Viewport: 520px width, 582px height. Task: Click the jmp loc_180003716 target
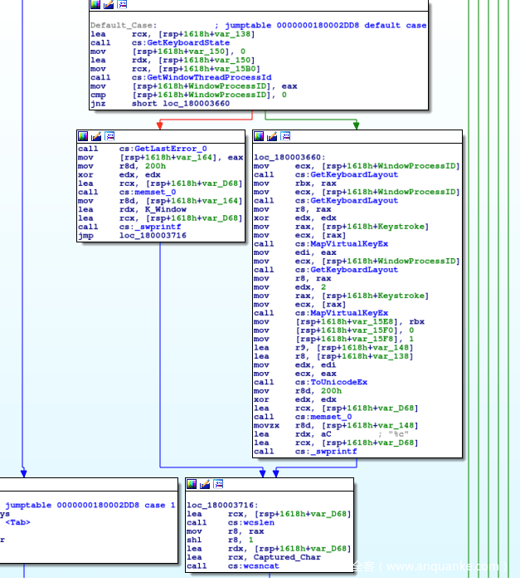click(x=153, y=236)
